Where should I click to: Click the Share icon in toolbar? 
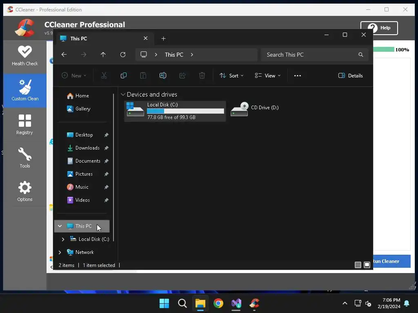click(x=182, y=75)
